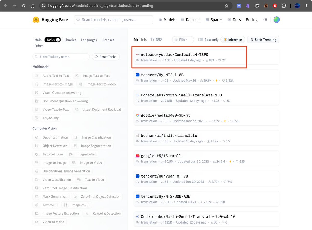Screen dimensions: 312x230
Task: Click the models Filter input box
Action: pos(183,40)
